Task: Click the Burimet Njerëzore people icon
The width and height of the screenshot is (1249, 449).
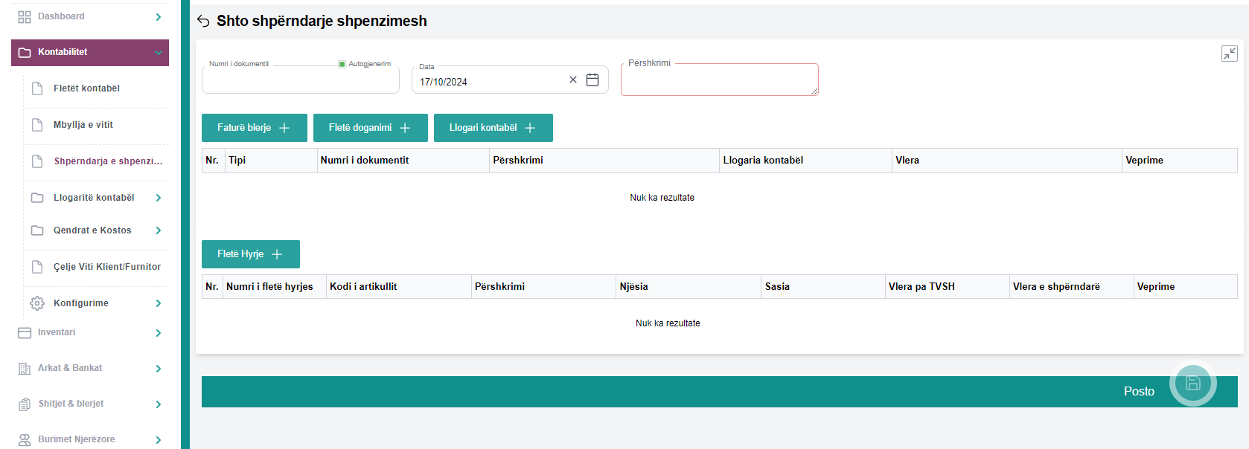Action: coord(25,439)
